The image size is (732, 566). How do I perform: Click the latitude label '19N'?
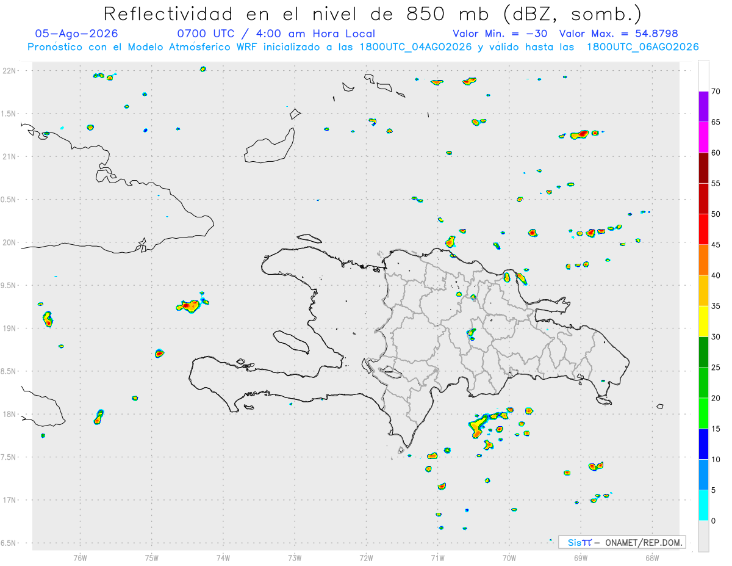click(x=10, y=328)
